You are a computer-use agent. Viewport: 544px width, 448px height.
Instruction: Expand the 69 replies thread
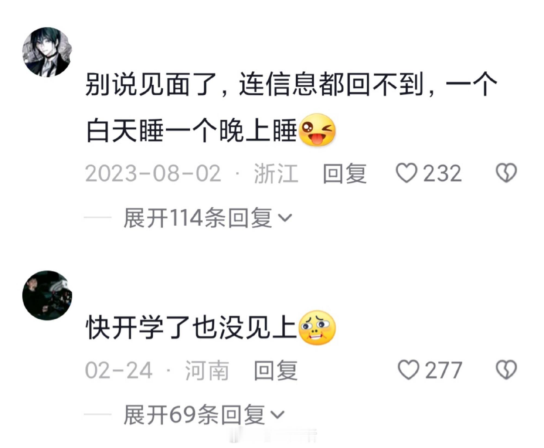click(204, 415)
